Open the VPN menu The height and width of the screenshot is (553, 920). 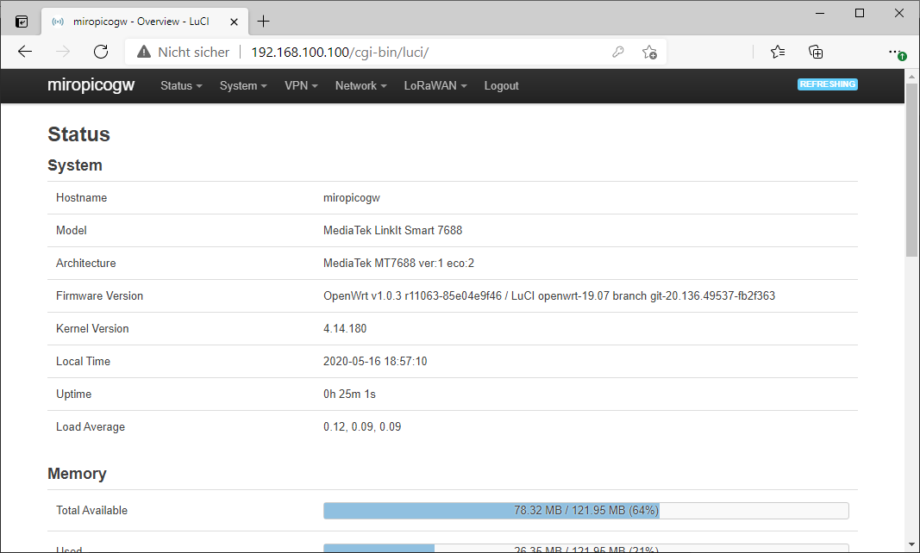point(301,86)
